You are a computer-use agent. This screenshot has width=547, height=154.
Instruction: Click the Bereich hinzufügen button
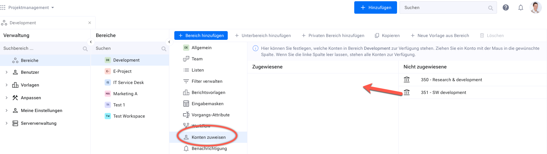click(201, 35)
